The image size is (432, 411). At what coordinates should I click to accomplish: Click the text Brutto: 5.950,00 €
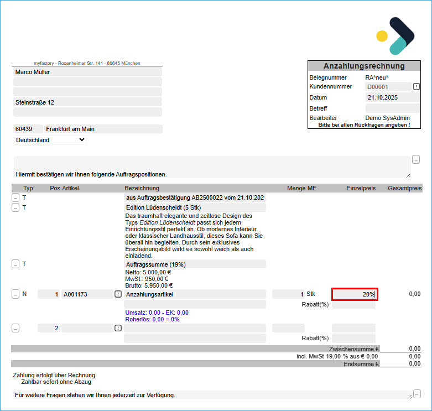[x=149, y=285]
